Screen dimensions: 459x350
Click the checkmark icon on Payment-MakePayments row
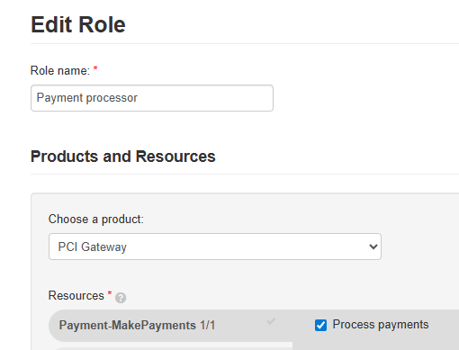point(271,321)
